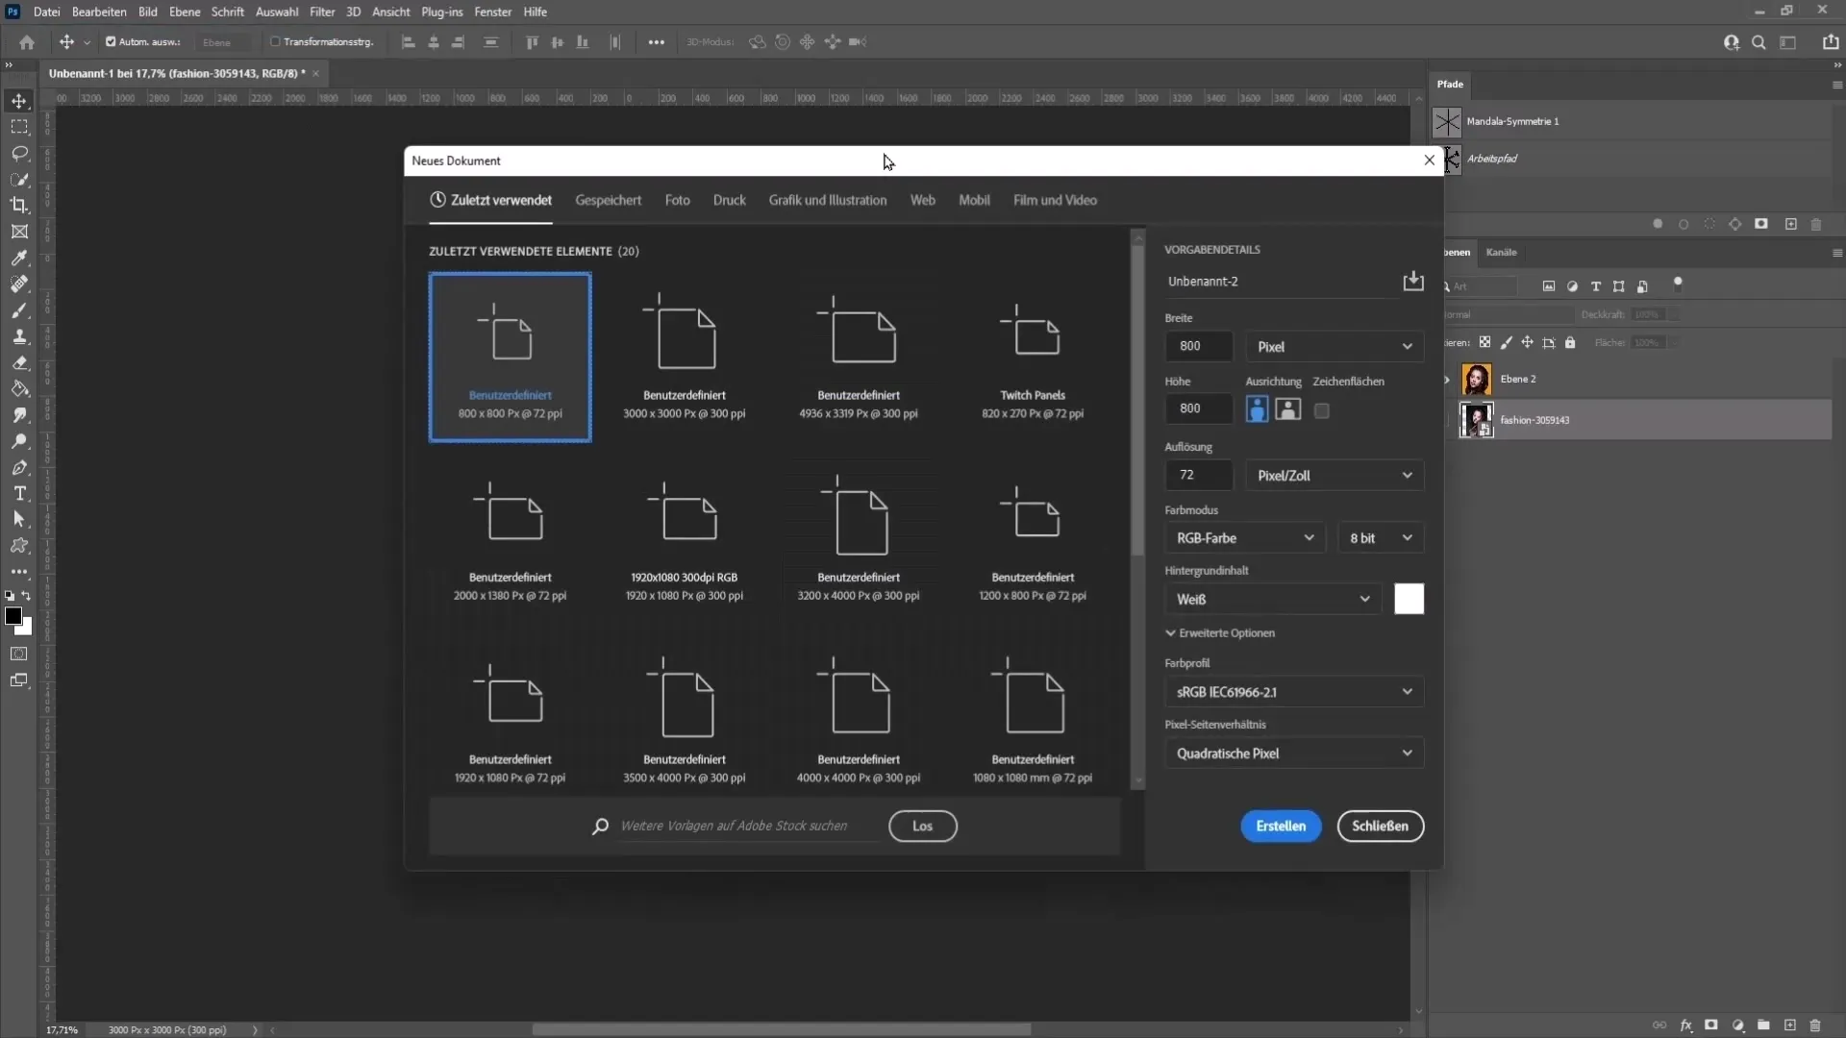Screen dimensions: 1846x1038
Task: Open the three-dots more options in options bar
Action: 657,42
